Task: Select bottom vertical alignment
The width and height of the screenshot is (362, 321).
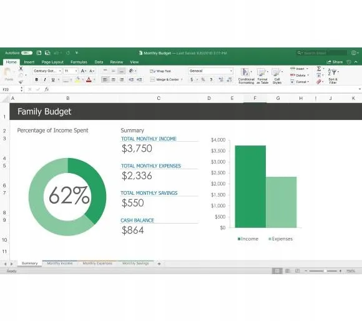Action: pos(122,71)
